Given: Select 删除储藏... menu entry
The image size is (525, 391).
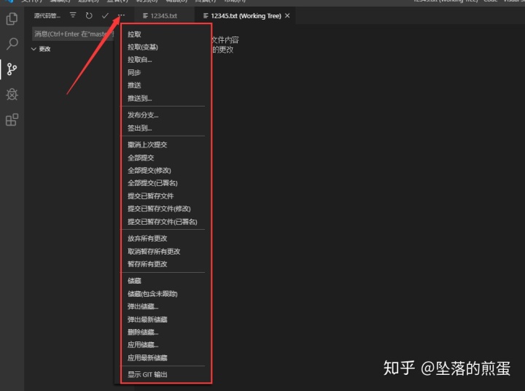Looking at the screenshot, I should [143, 332].
